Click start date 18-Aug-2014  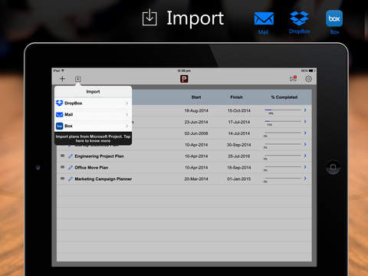[196, 110]
